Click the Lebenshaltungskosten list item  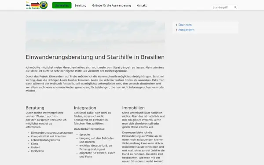[x=45, y=140]
